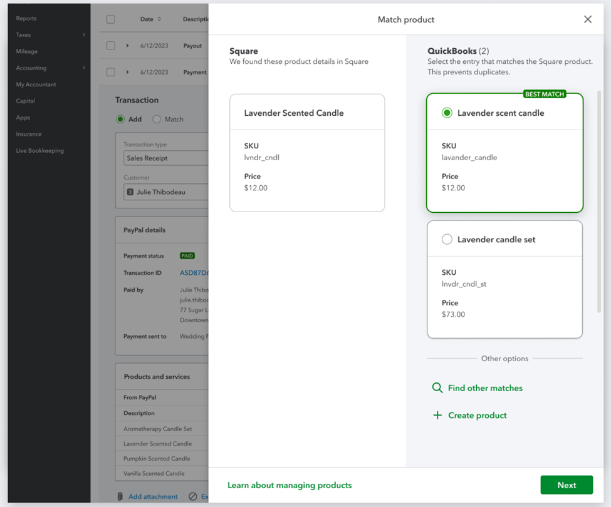Click the Date column header
The height and width of the screenshot is (507, 611).
(x=147, y=19)
